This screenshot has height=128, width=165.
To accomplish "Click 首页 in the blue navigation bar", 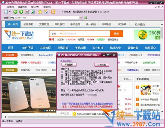I will tap(10, 48).
